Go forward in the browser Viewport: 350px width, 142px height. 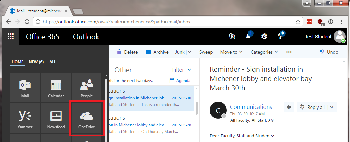(18, 22)
